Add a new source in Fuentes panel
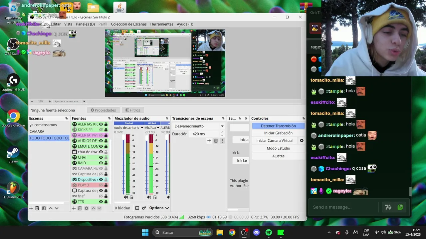The height and width of the screenshot is (239, 426). [74, 208]
